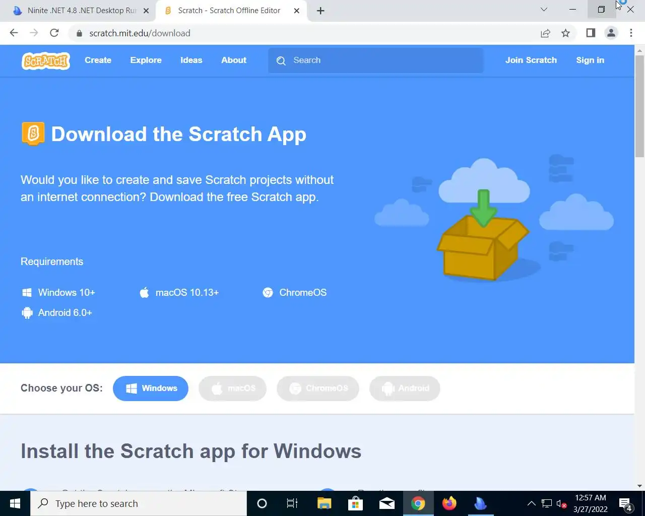Click the scrollbar down arrow

click(x=640, y=486)
